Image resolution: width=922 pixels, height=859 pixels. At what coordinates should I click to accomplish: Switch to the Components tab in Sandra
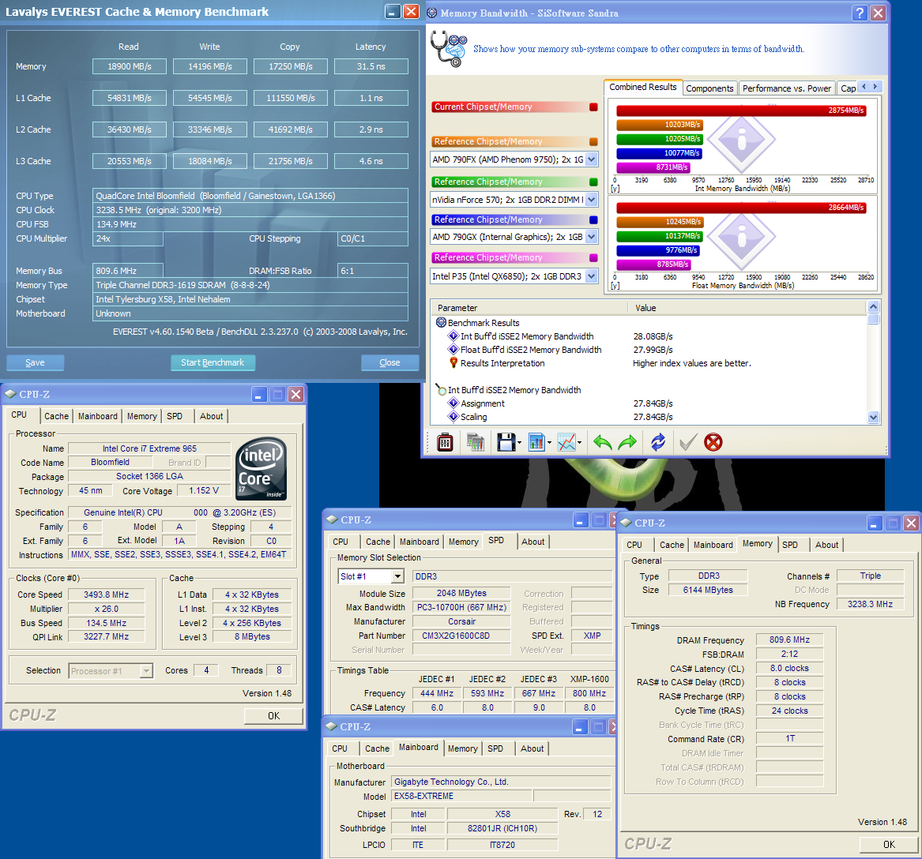point(709,88)
